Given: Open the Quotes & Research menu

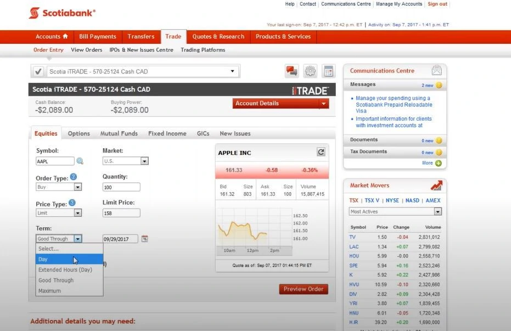Looking at the screenshot, I should pos(218,37).
